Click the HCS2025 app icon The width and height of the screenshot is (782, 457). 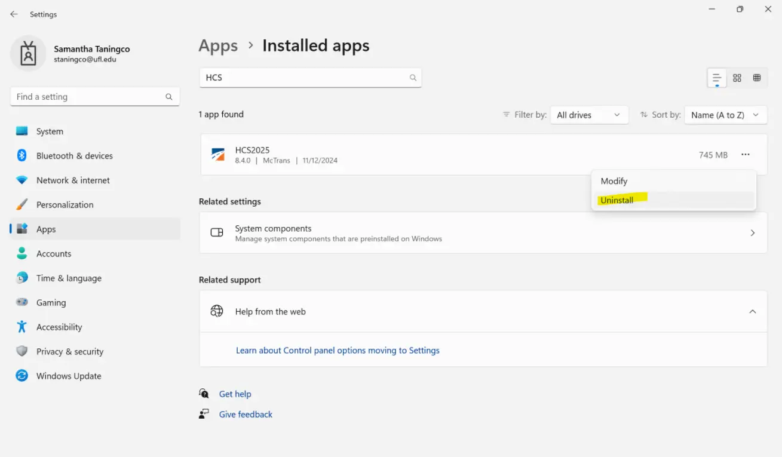218,155
